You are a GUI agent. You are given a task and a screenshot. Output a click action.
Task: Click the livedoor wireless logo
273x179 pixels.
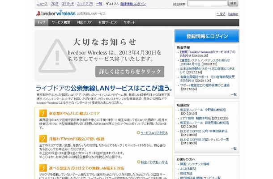55,13
